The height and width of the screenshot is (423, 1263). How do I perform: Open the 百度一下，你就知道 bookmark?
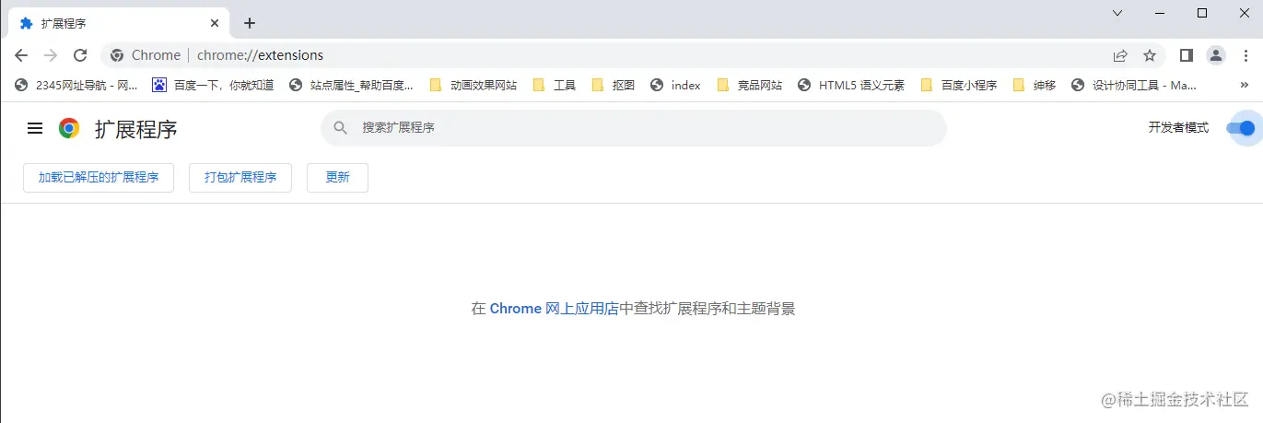[x=214, y=85]
